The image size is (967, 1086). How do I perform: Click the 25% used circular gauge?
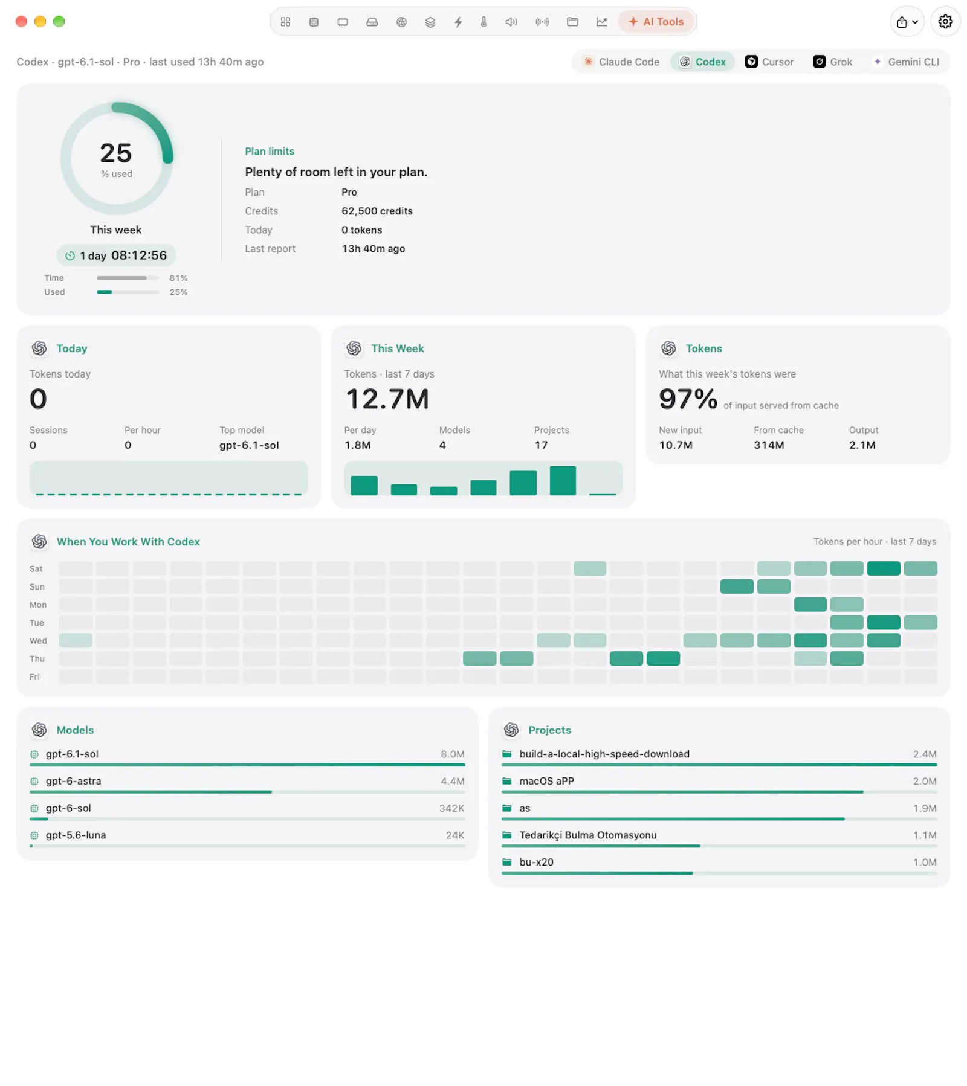[x=117, y=158]
